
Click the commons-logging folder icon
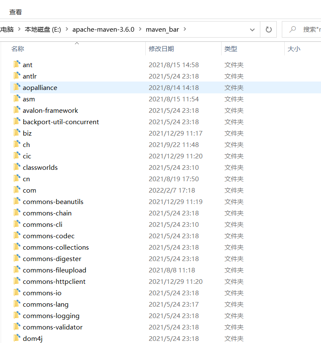click(x=17, y=315)
